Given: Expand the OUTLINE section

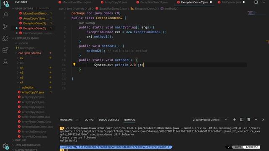Looking at the screenshot, I should coord(20,140).
